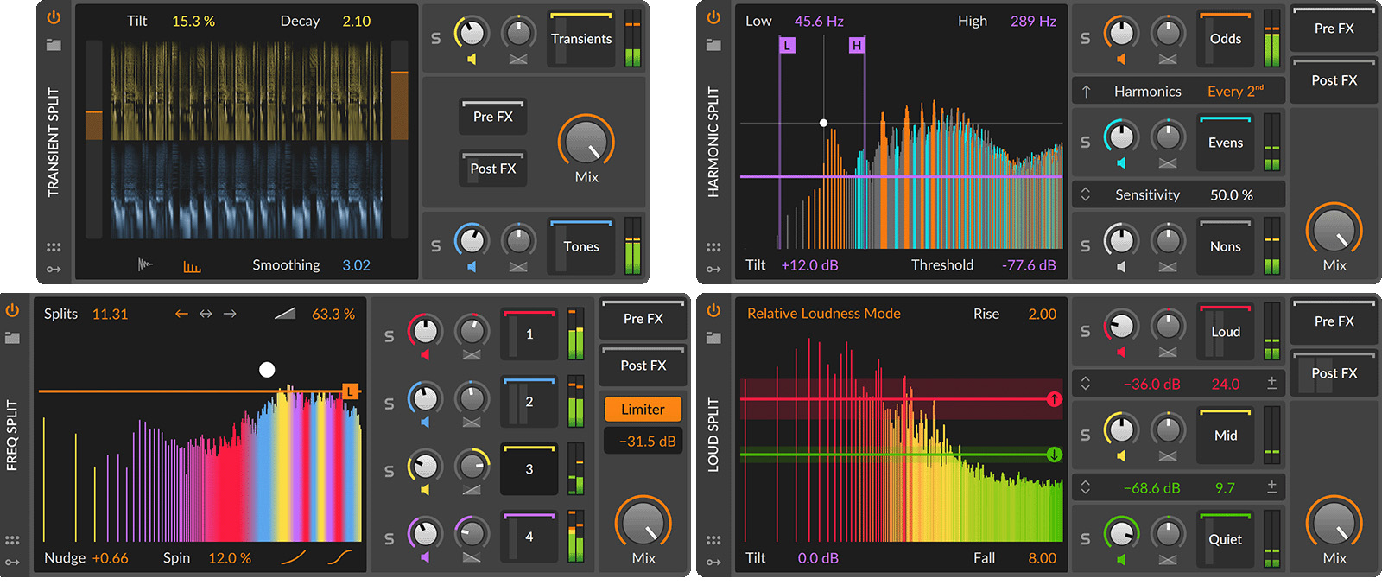Mute the cyan Evens speaker icon
1382x585 pixels.
coord(1121,162)
